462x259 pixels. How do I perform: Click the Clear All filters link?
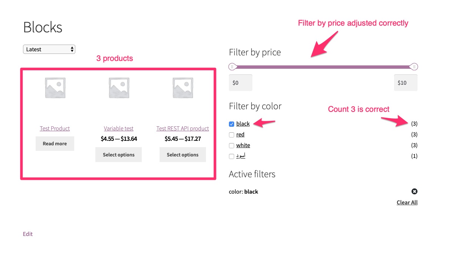pyautogui.click(x=407, y=202)
